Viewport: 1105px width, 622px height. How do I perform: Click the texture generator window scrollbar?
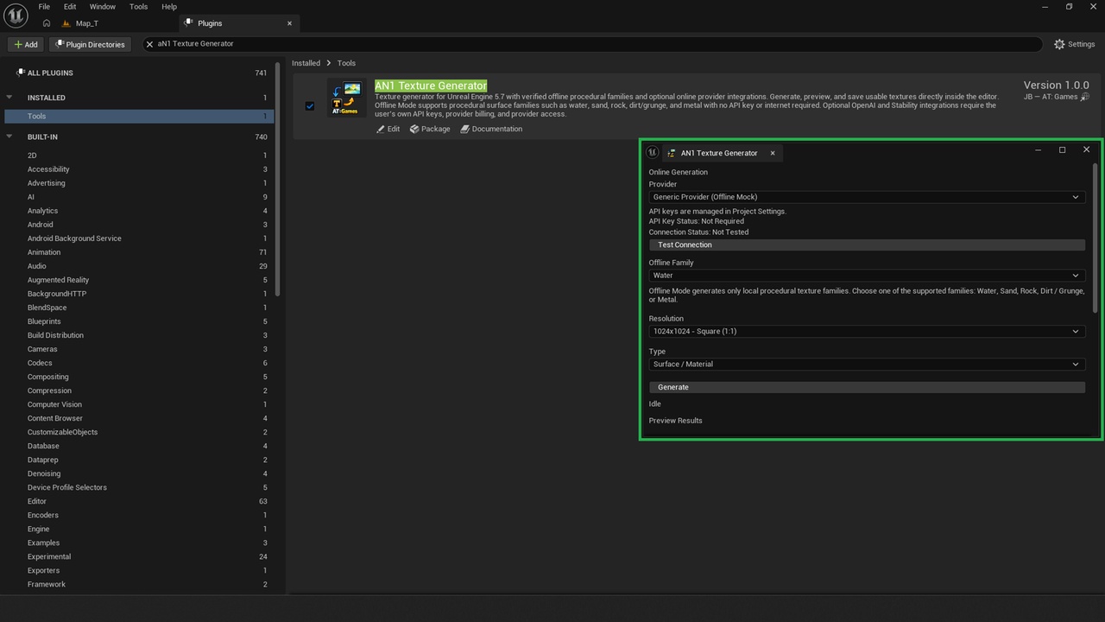coord(1096,238)
